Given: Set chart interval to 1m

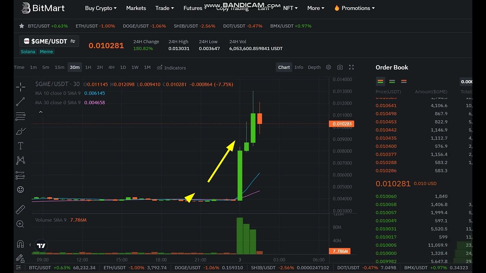Looking at the screenshot, I should coord(33,67).
